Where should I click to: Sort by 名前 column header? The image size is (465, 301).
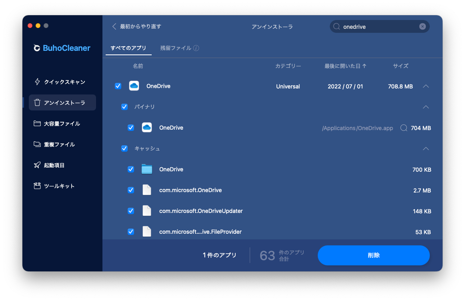click(138, 66)
